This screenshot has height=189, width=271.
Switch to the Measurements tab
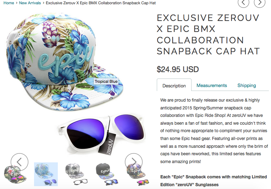pos(211,85)
